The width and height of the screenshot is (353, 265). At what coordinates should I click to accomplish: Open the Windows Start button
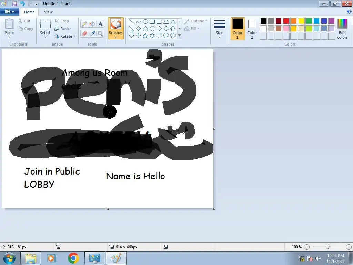pyautogui.click(x=9, y=258)
